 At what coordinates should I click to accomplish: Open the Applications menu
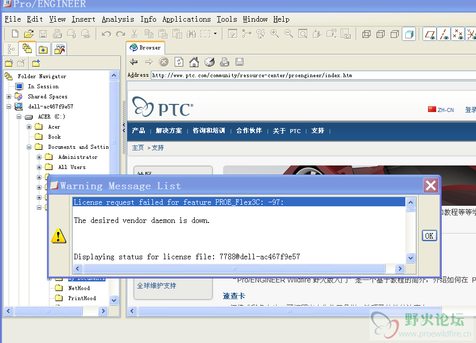click(186, 19)
